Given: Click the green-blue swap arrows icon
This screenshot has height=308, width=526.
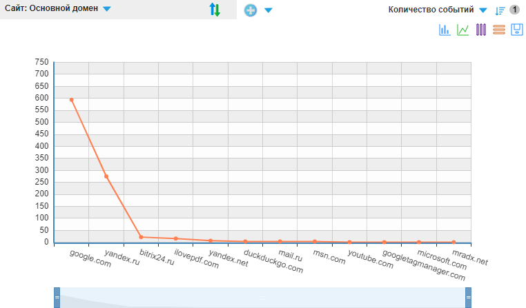Looking at the screenshot, I should (215, 10).
